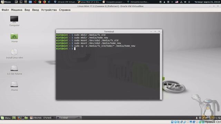The width and height of the screenshot is (221, 124).
Task: Click the VirtualBox USB pen status icon
Action: pyautogui.click(x=185, y=122)
